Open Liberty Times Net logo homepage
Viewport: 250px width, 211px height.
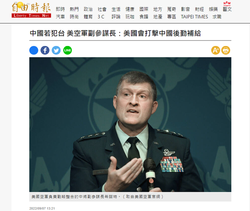pyautogui.click(x=31, y=10)
